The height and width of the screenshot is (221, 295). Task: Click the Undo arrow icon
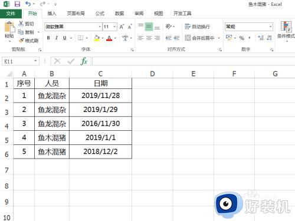[28, 4]
